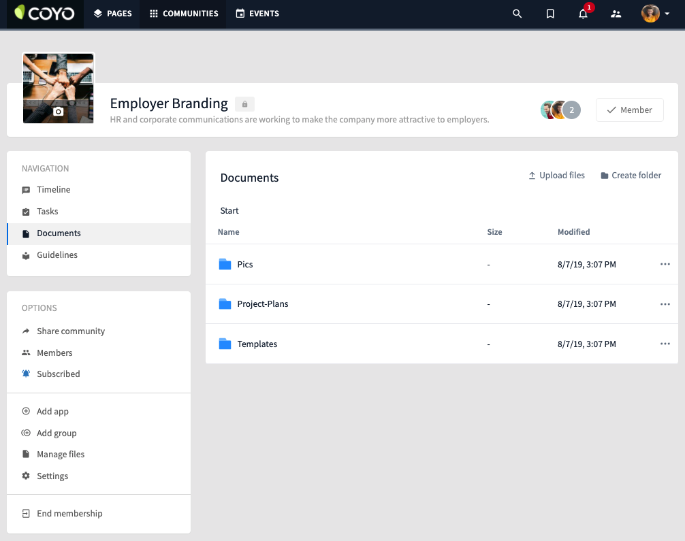
Task: Change community photo via camera icon
Action: (x=58, y=112)
